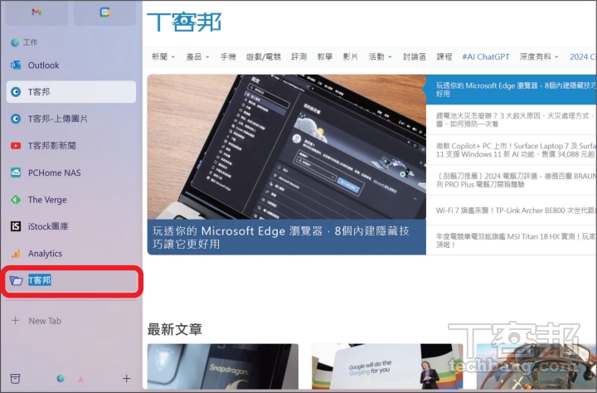Click the T客邦 folder name field

click(40, 280)
